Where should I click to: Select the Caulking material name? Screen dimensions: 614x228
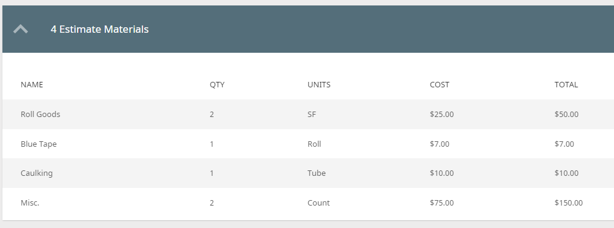pyautogui.click(x=36, y=173)
